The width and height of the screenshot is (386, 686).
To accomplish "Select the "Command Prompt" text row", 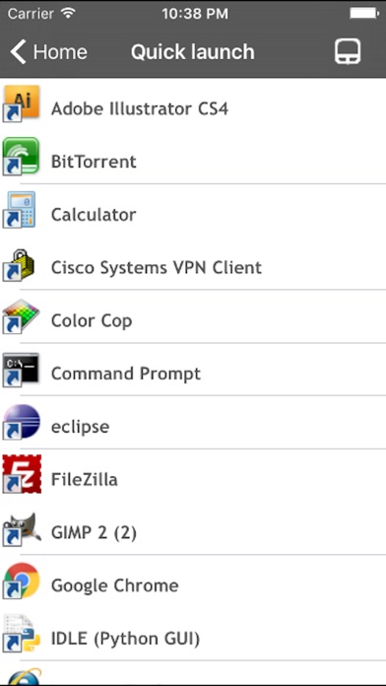I will 193,374.
